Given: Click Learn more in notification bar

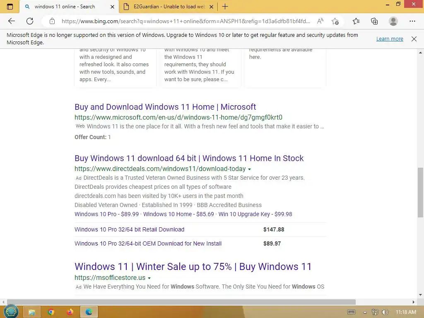Looking at the screenshot, I should click(x=390, y=39).
